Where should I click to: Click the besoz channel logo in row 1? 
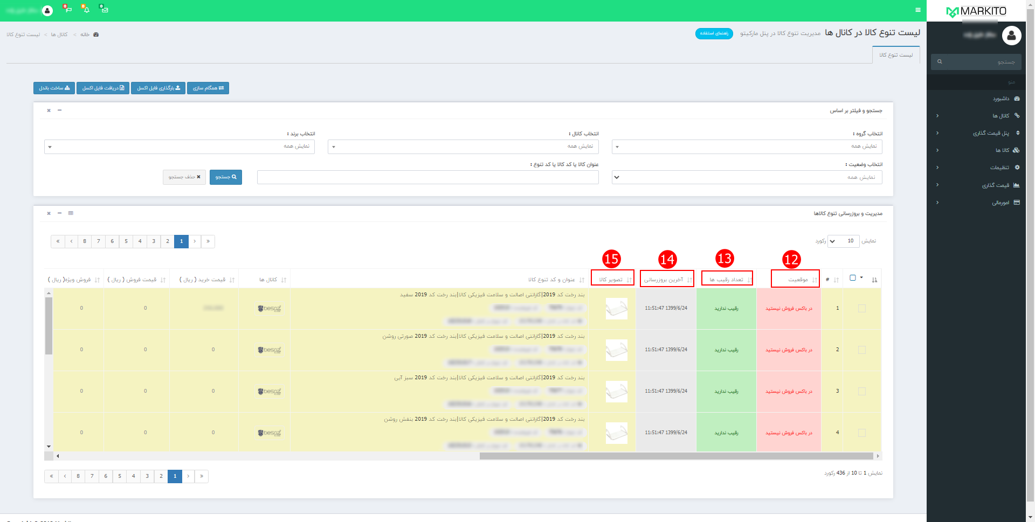point(270,309)
